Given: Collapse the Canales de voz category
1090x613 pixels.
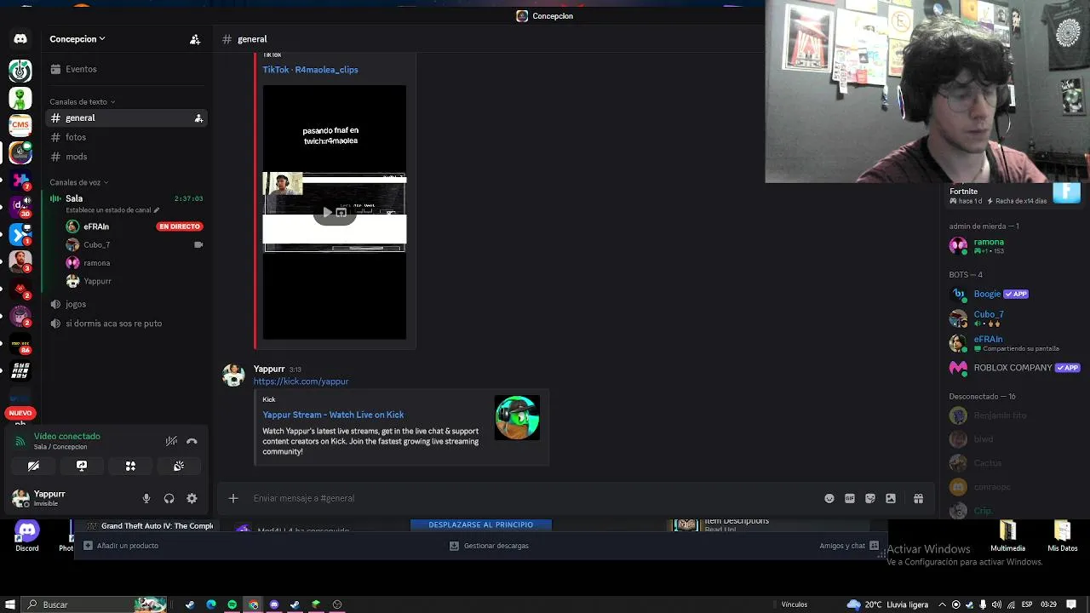Looking at the screenshot, I should click(x=78, y=182).
